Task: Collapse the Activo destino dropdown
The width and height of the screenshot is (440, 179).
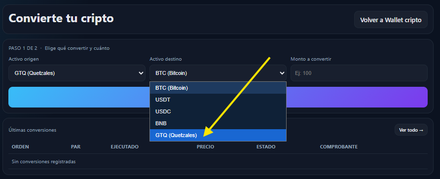Action: [x=218, y=73]
